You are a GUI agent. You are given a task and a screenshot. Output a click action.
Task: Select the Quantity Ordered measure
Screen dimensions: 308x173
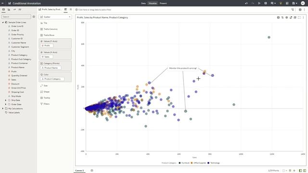click(x=19, y=75)
